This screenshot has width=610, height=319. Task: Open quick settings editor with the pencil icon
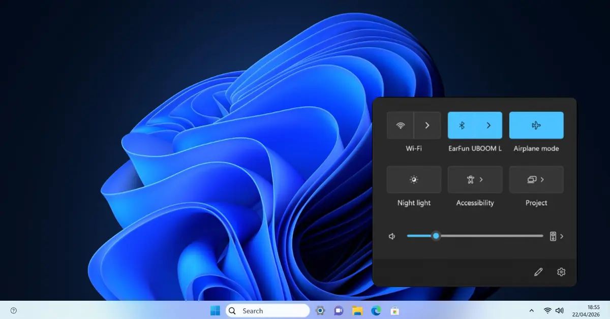pos(537,272)
